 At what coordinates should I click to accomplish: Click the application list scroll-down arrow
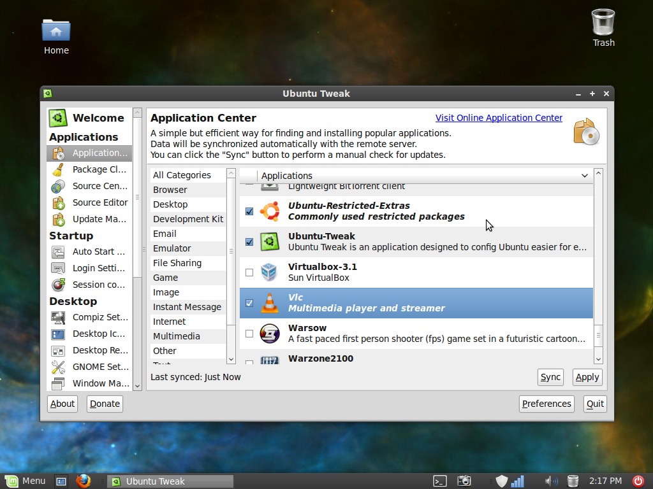[x=598, y=359]
